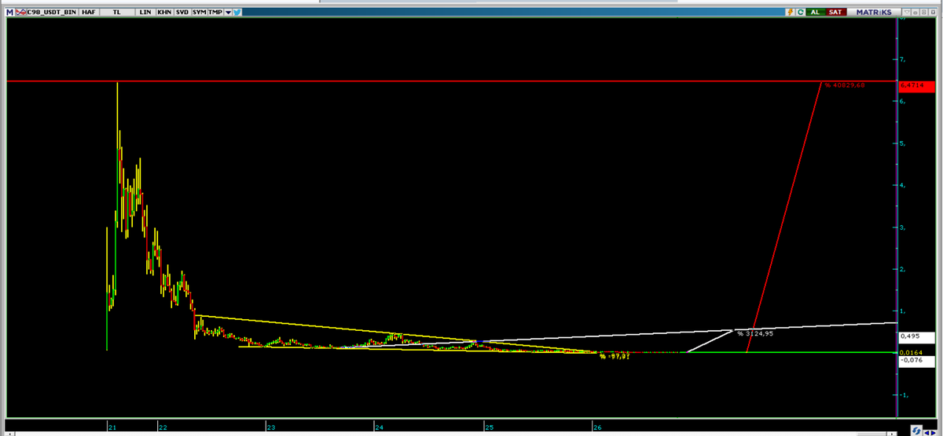Click the chart scroll icon at bottom right

(916, 431)
